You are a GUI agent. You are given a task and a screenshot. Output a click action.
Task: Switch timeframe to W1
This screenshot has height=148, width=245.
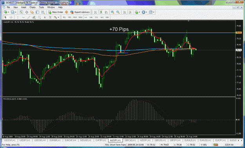pos(102,17)
